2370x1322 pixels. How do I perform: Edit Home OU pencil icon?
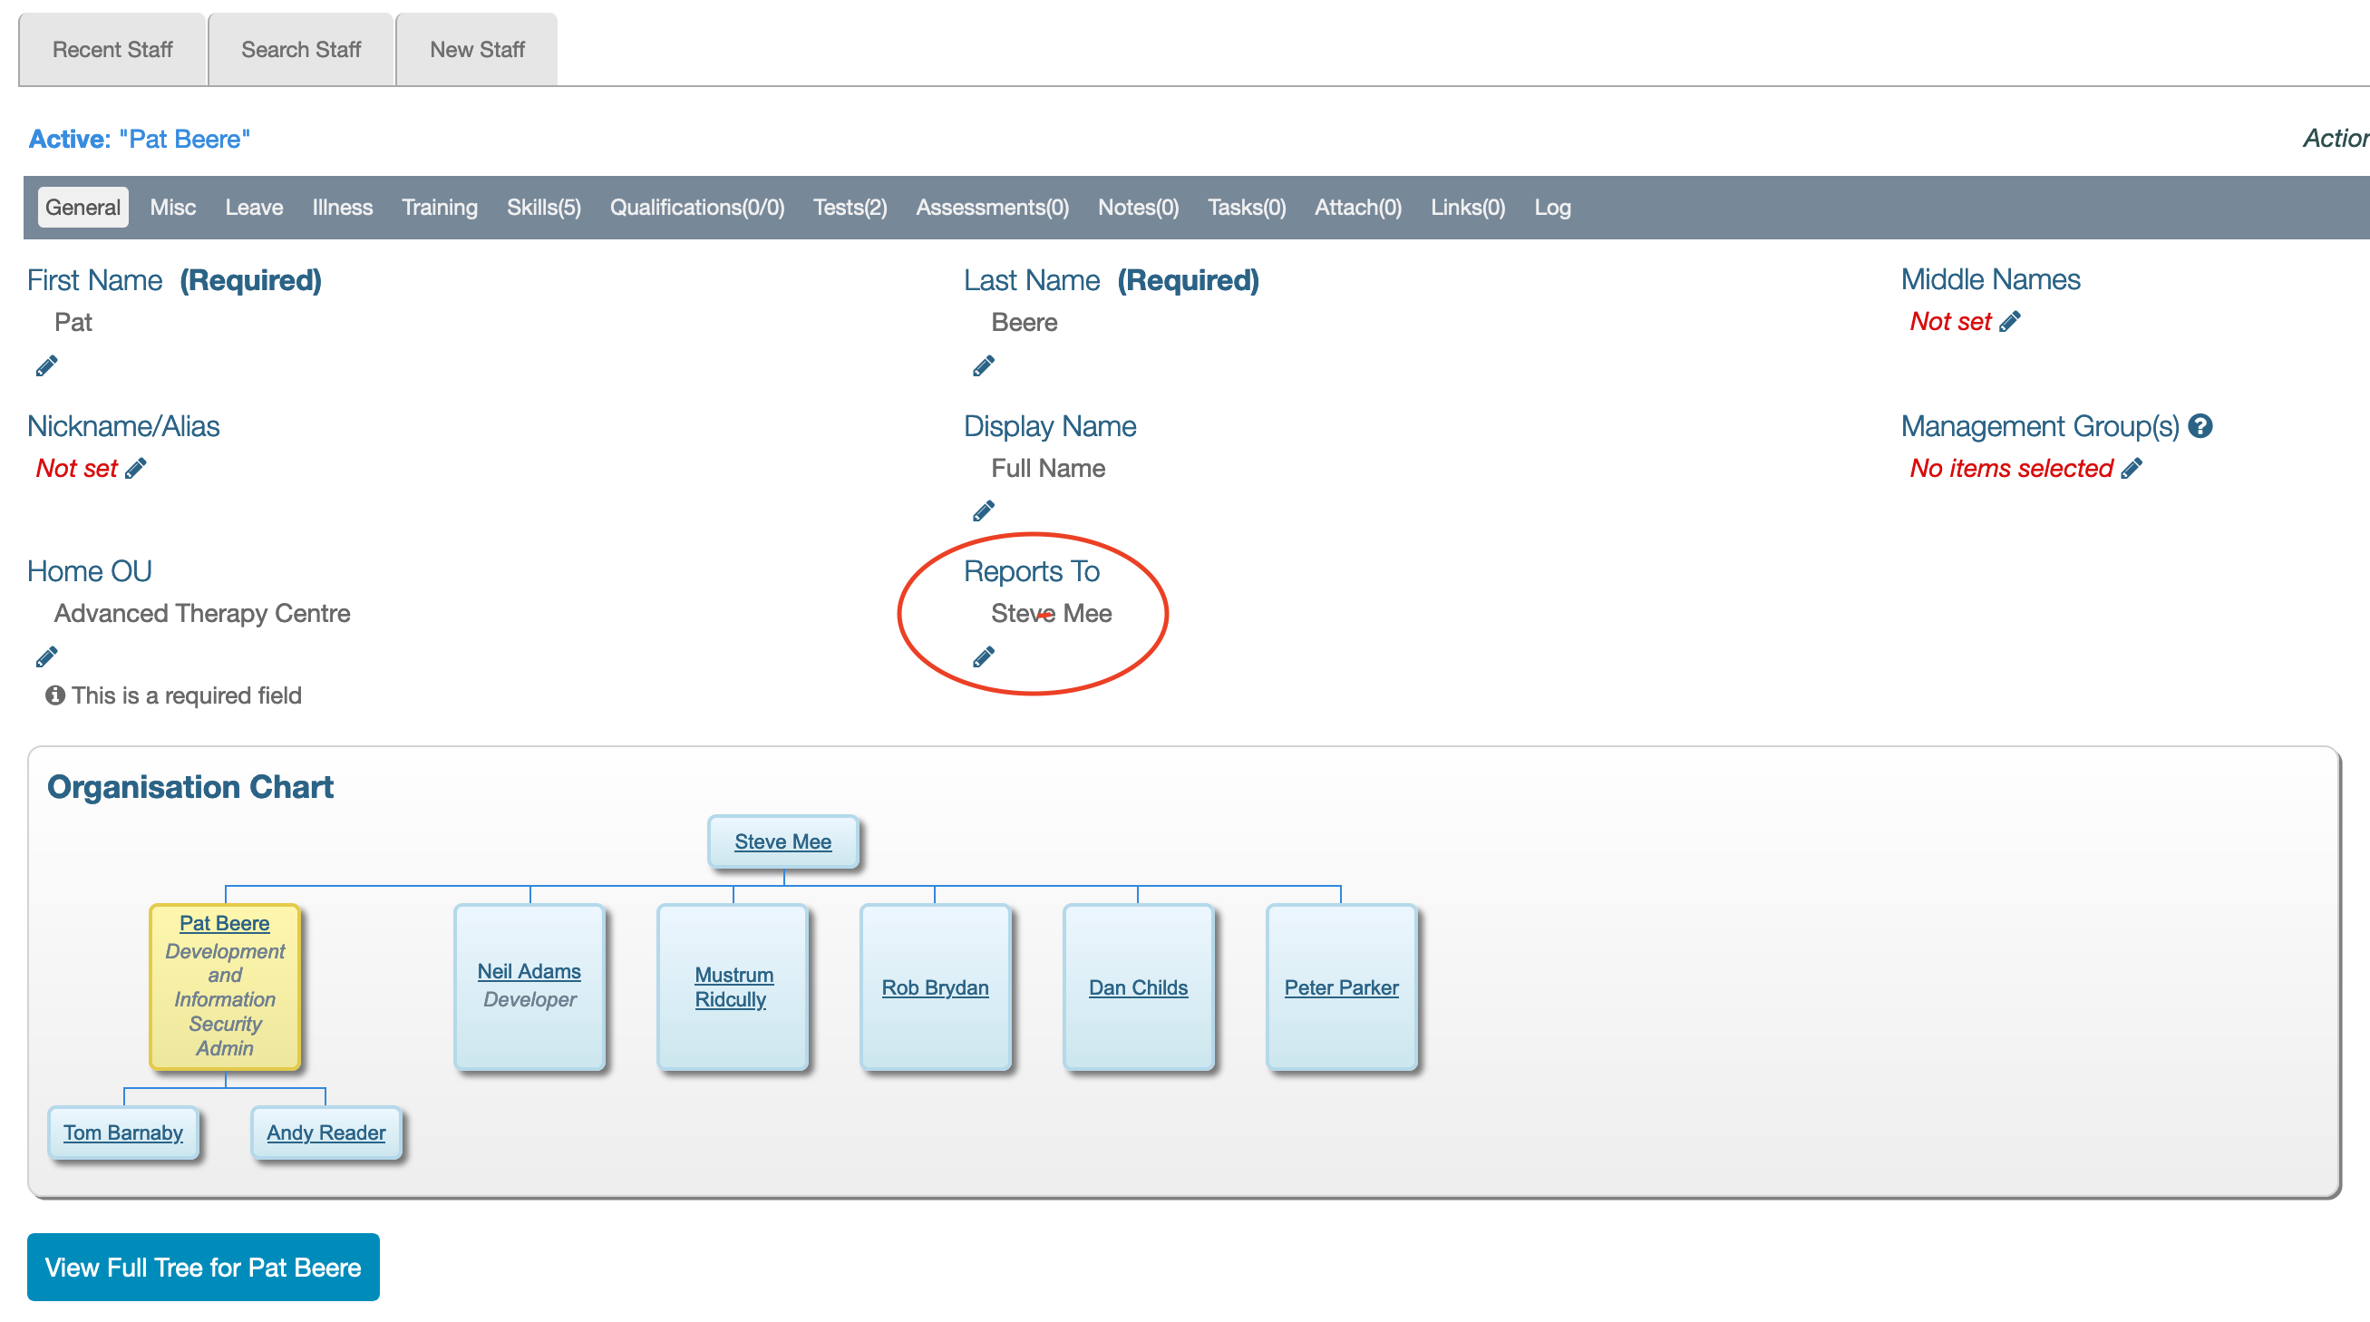pos(46,656)
